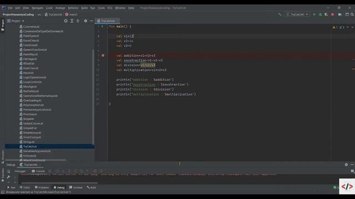Hide the Project panel with minus icon

[x=92, y=21]
